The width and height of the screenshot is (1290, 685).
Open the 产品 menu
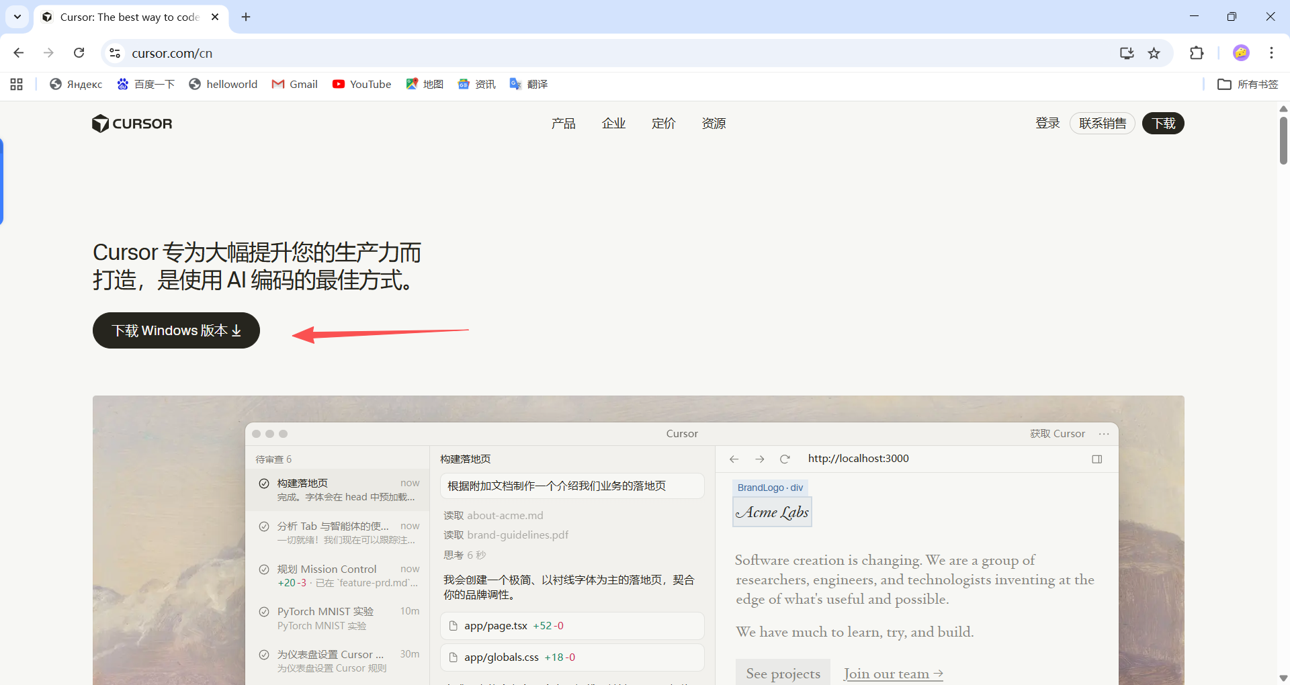(x=564, y=124)
